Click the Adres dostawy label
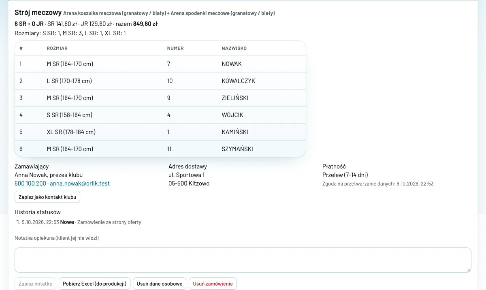 188,166
